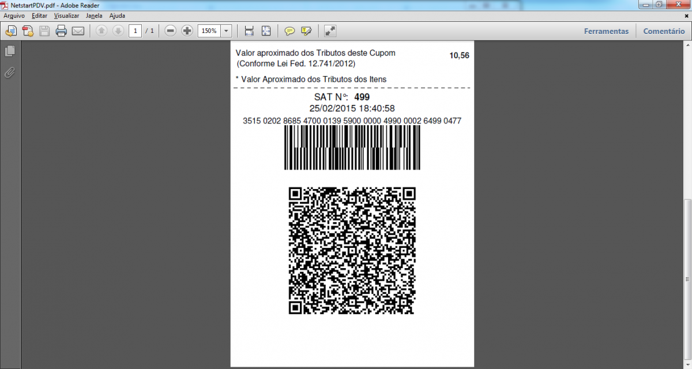
Task: Click the save file floppy icon
Action: [44, 31]
